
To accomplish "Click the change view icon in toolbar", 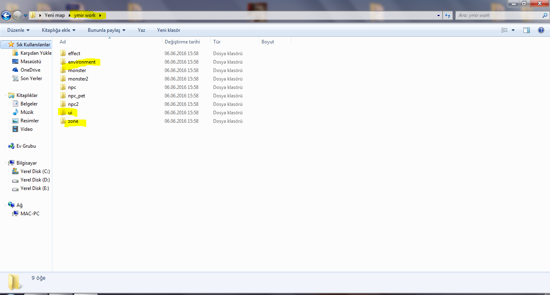I will [x=504, y=30].
